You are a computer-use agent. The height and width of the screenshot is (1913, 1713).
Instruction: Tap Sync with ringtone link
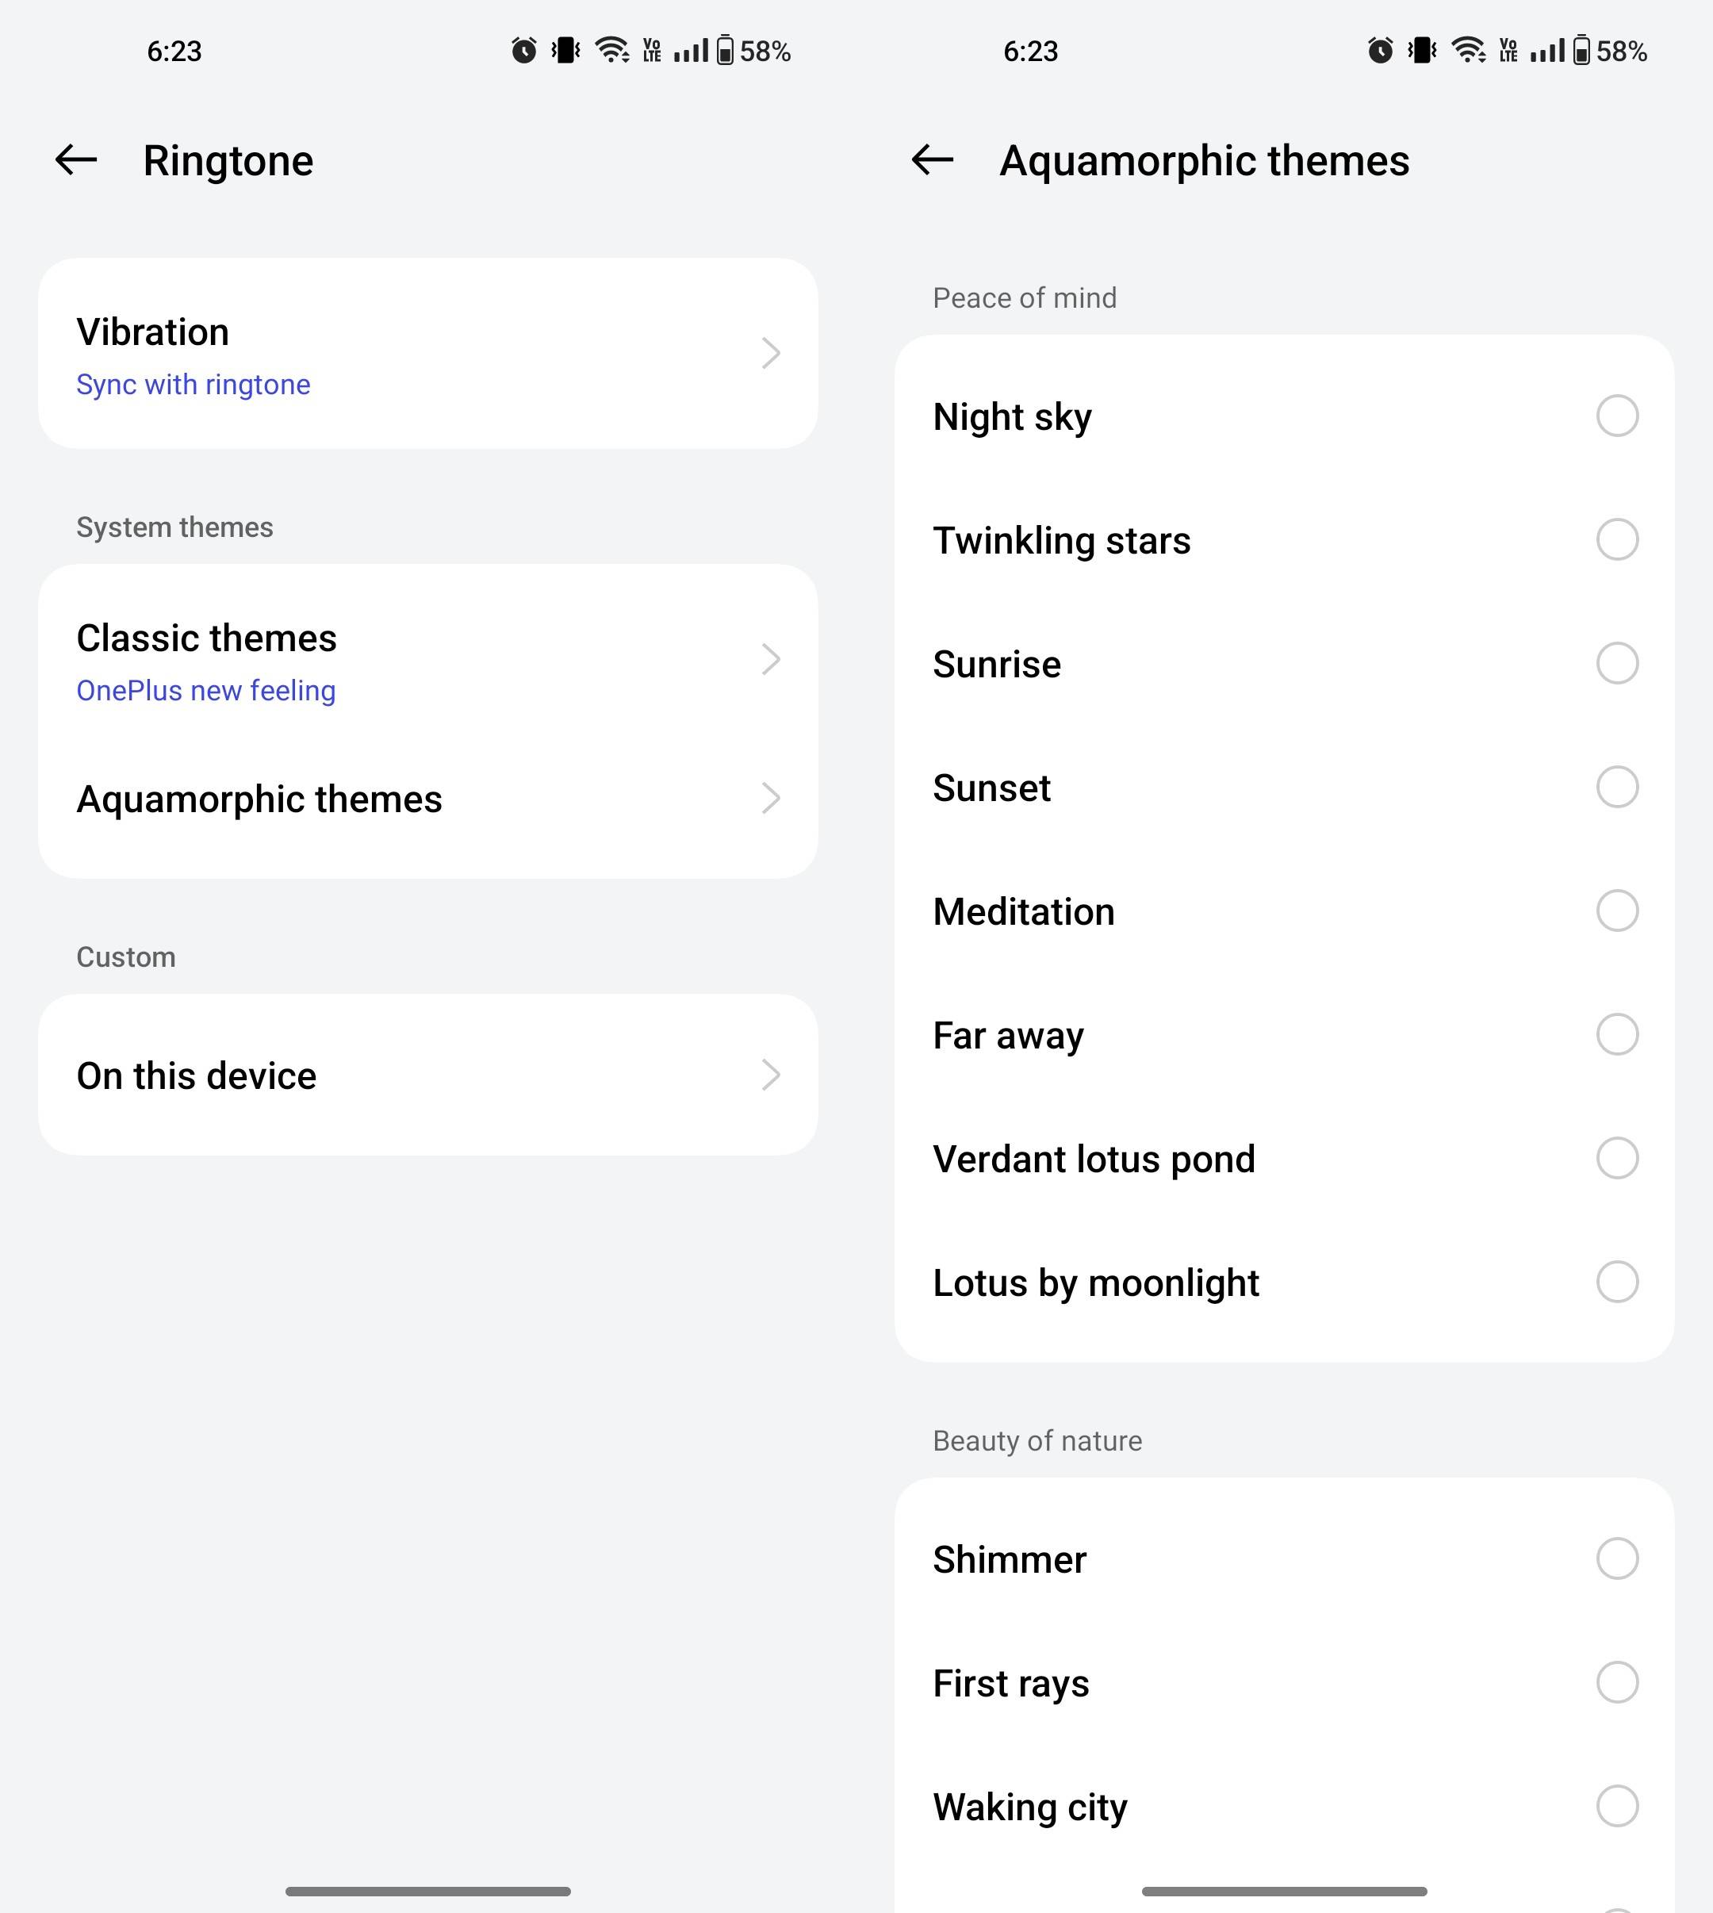click(x=193, y=385)
